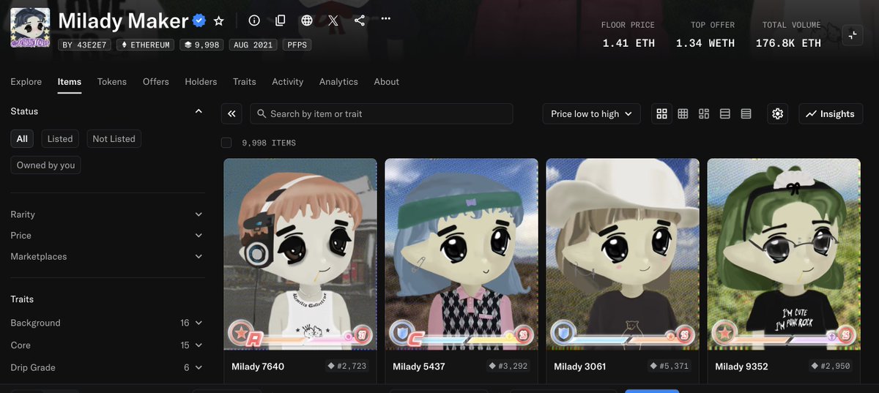Open display settings gear icon
The width and height of the screenshot is (879, 393).
(x=778, y=113)
